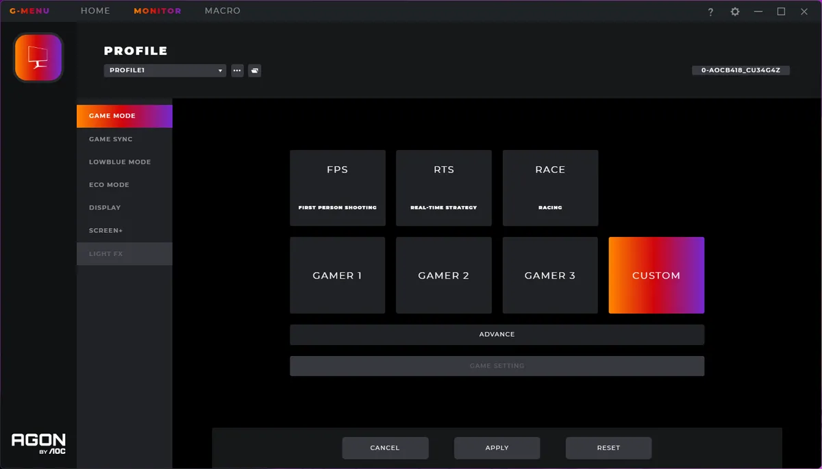This screenshot has height=469, width=822.
Task: Expand the ADVANCE settings bar
Action: [x=497, y=335]
